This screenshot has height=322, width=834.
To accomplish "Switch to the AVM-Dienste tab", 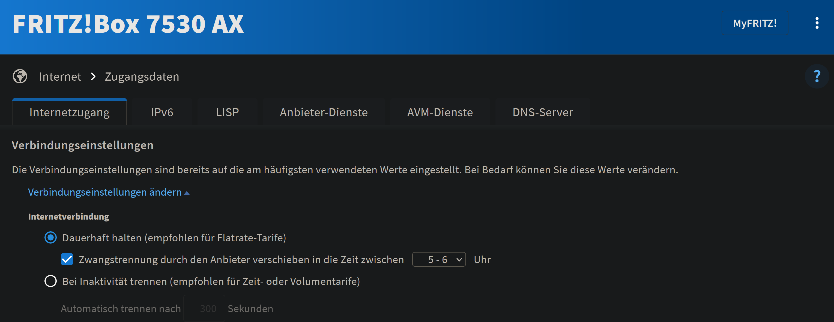I will point(440,112).
